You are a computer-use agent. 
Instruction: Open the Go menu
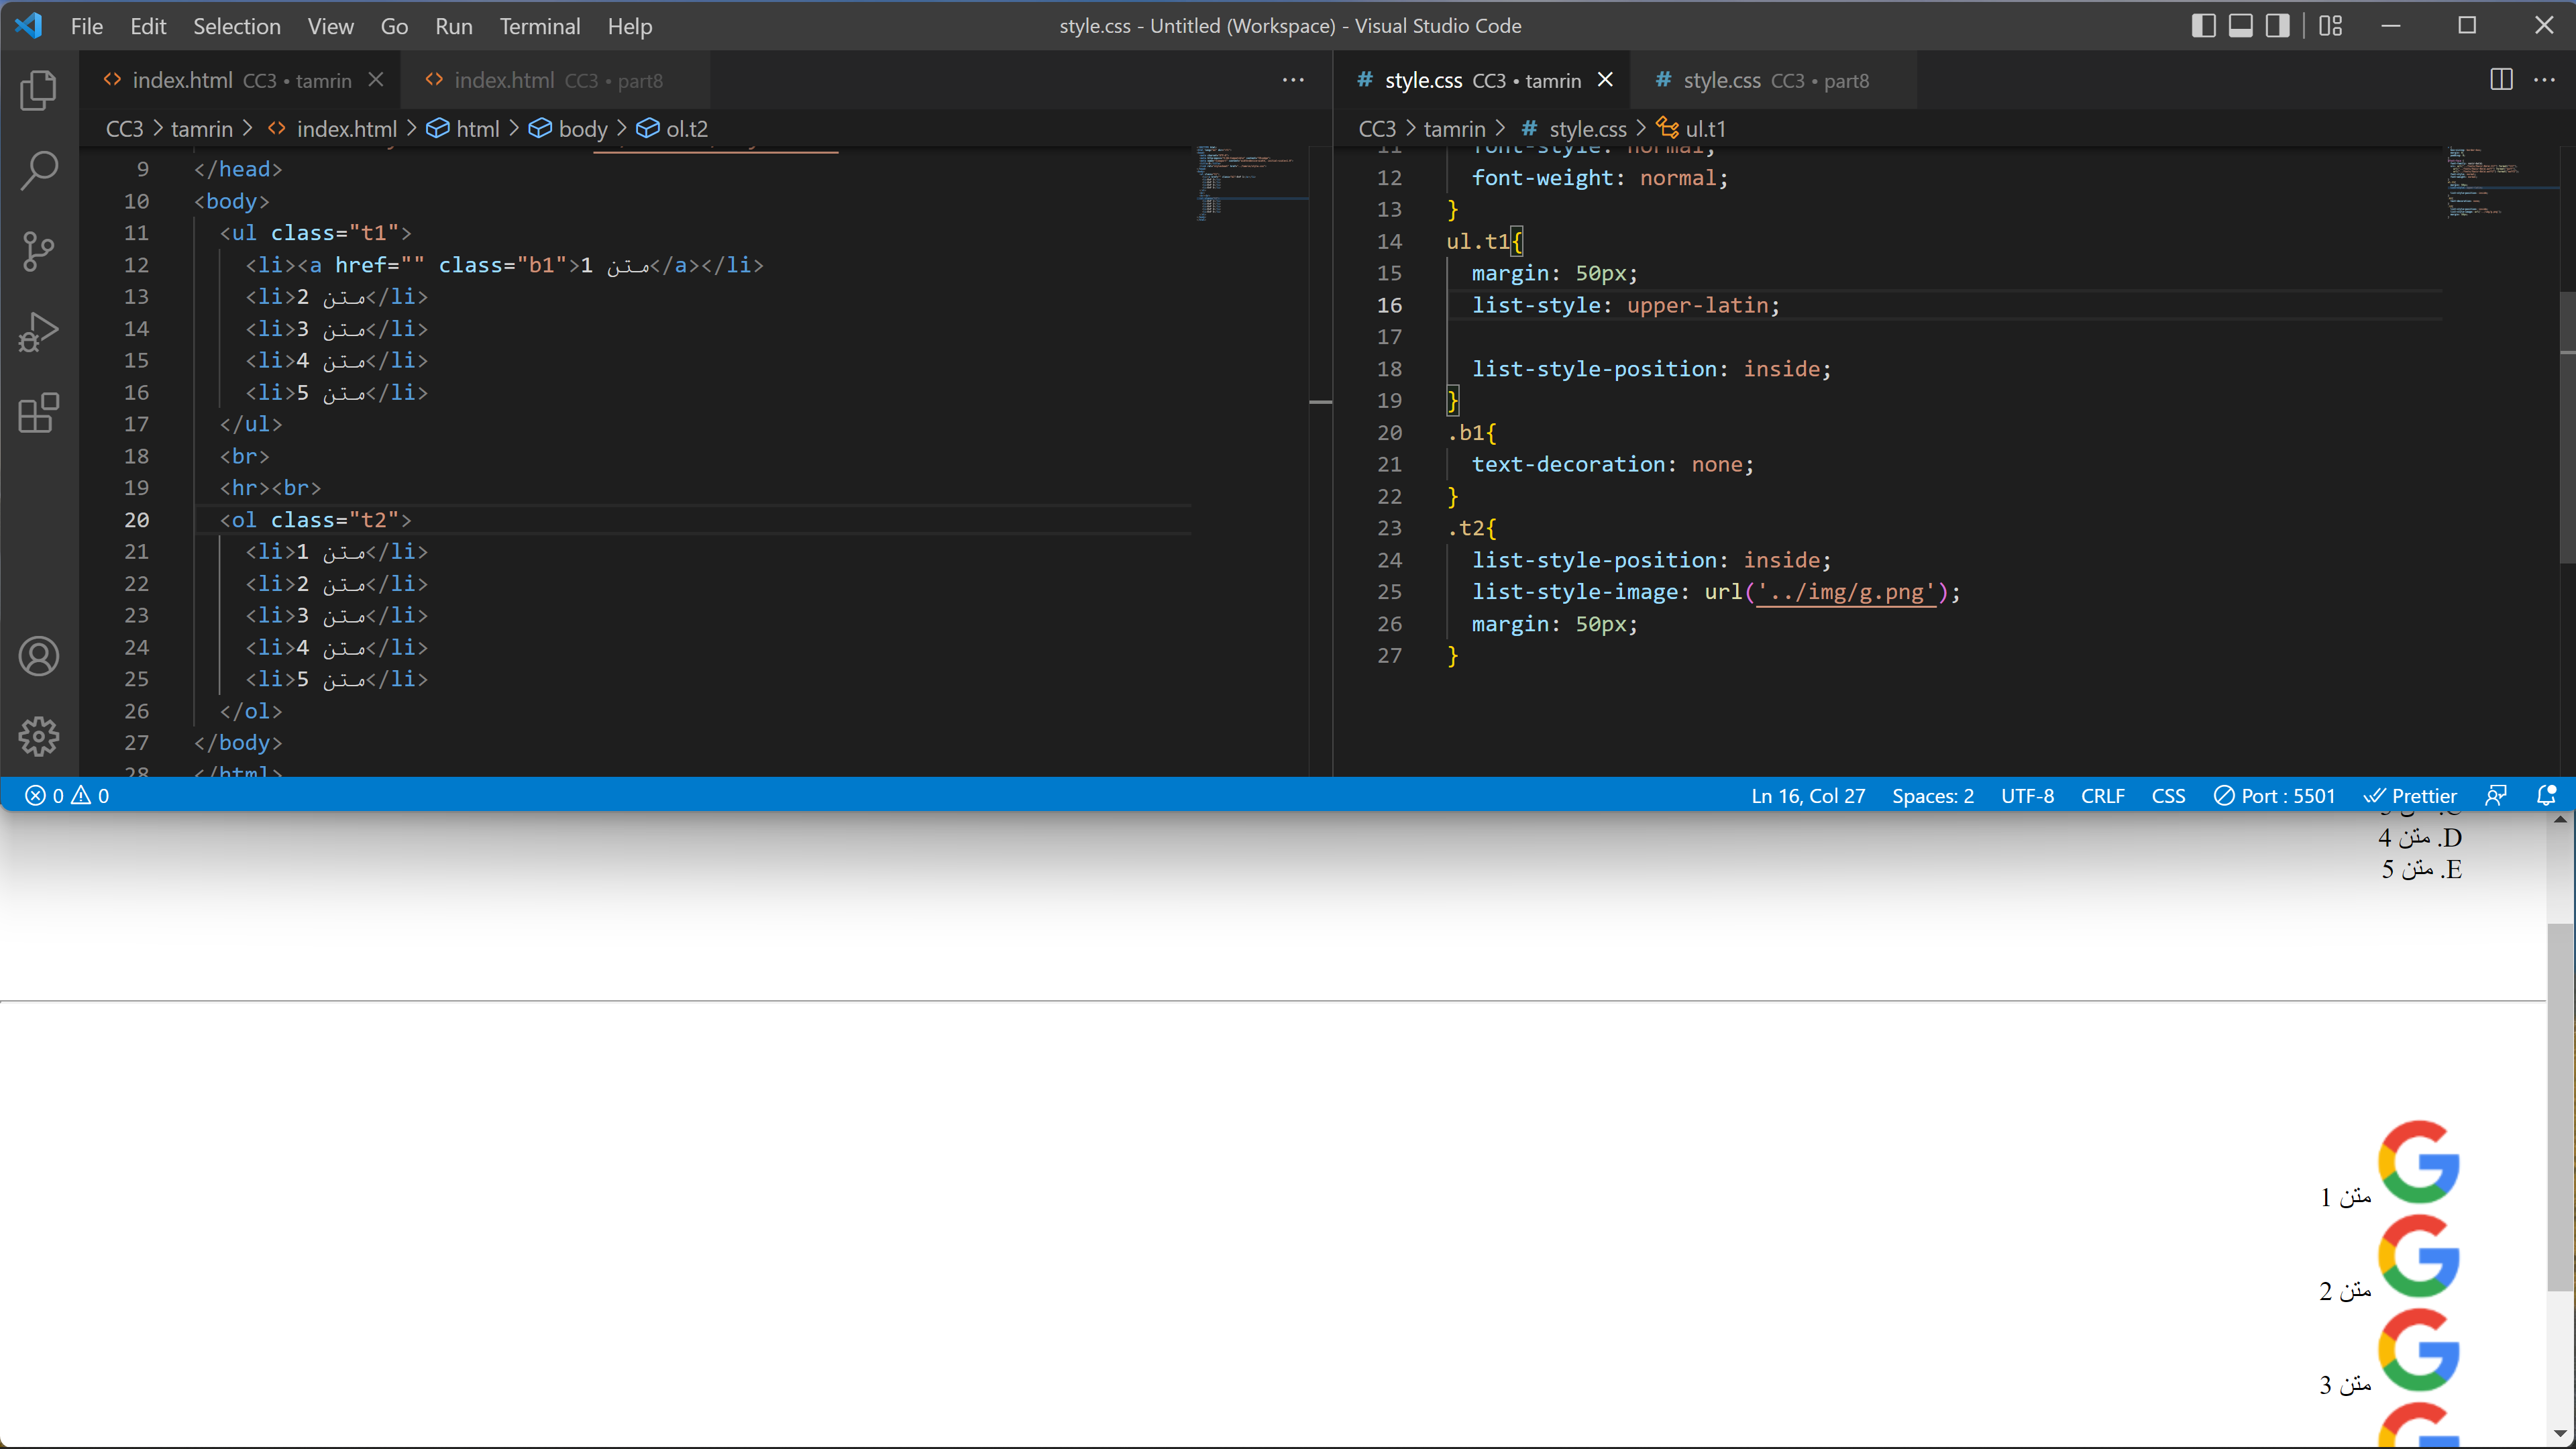coord(394,26)
